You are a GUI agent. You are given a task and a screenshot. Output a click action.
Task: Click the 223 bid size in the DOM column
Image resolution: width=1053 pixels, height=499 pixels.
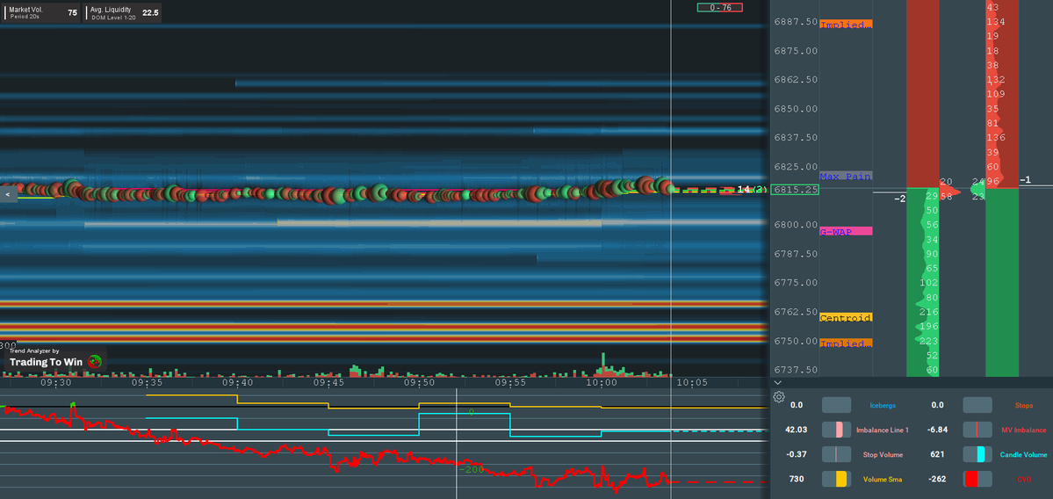929,341
